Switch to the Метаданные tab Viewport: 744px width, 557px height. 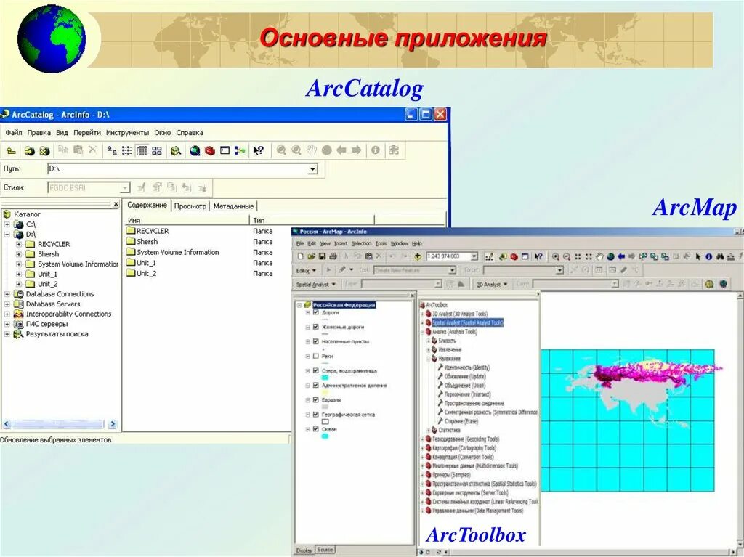(233, 206)
